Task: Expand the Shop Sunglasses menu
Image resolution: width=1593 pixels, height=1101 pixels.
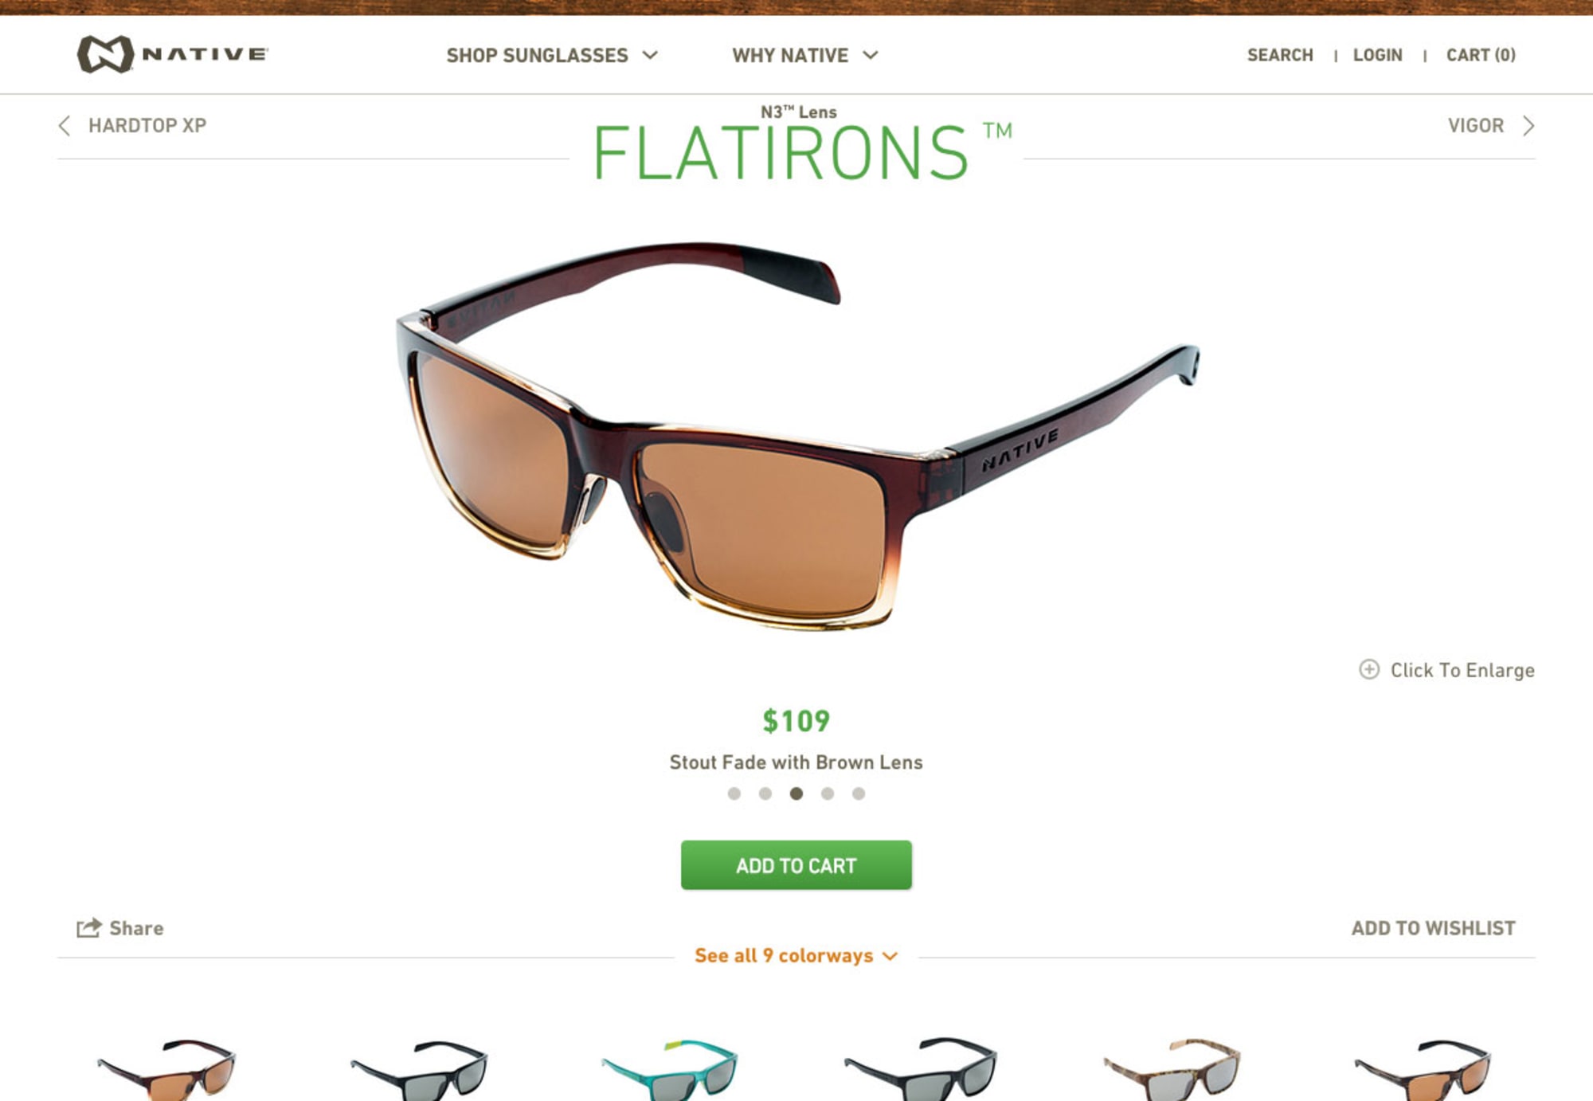Action: point(552,55)
